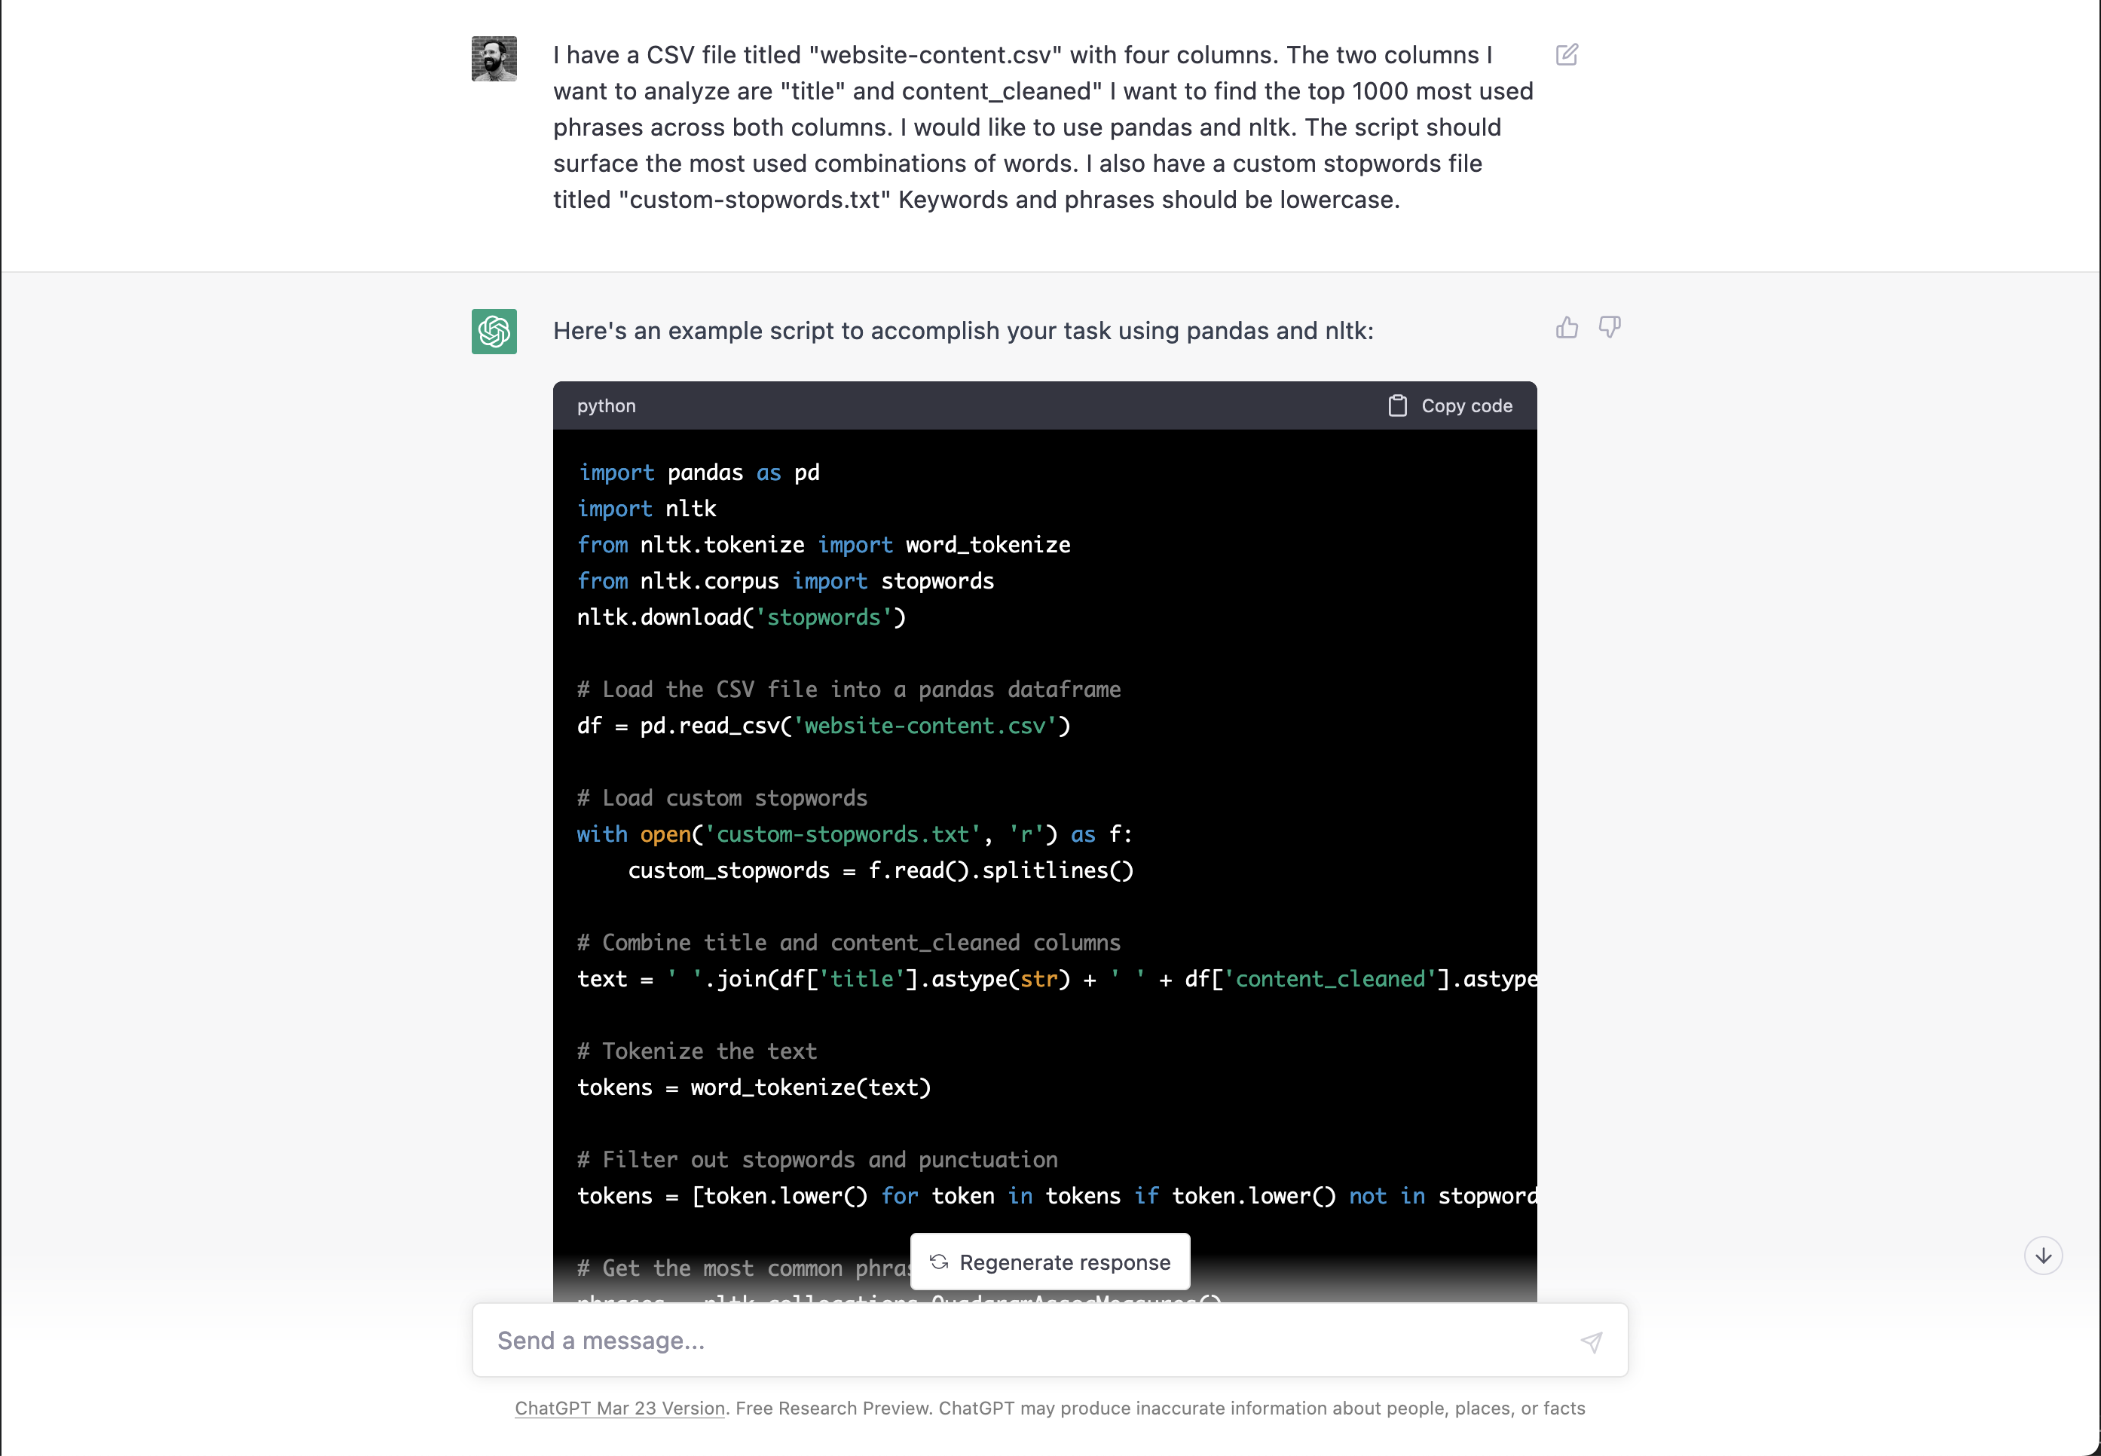Image resolution: width=2101 pixels, height=1456 pixels.
Task: Click the 'Load custom stopwords' comment line
Action: click(723, 798)
